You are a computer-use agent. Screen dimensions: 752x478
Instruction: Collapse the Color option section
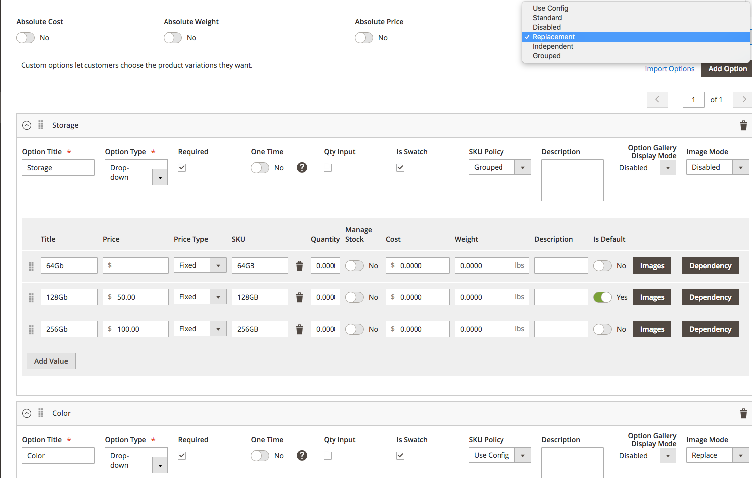tap(27, 413)
